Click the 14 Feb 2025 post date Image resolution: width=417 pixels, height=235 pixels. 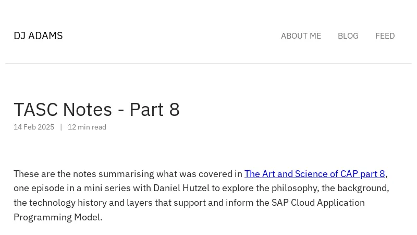pos(34,127)
